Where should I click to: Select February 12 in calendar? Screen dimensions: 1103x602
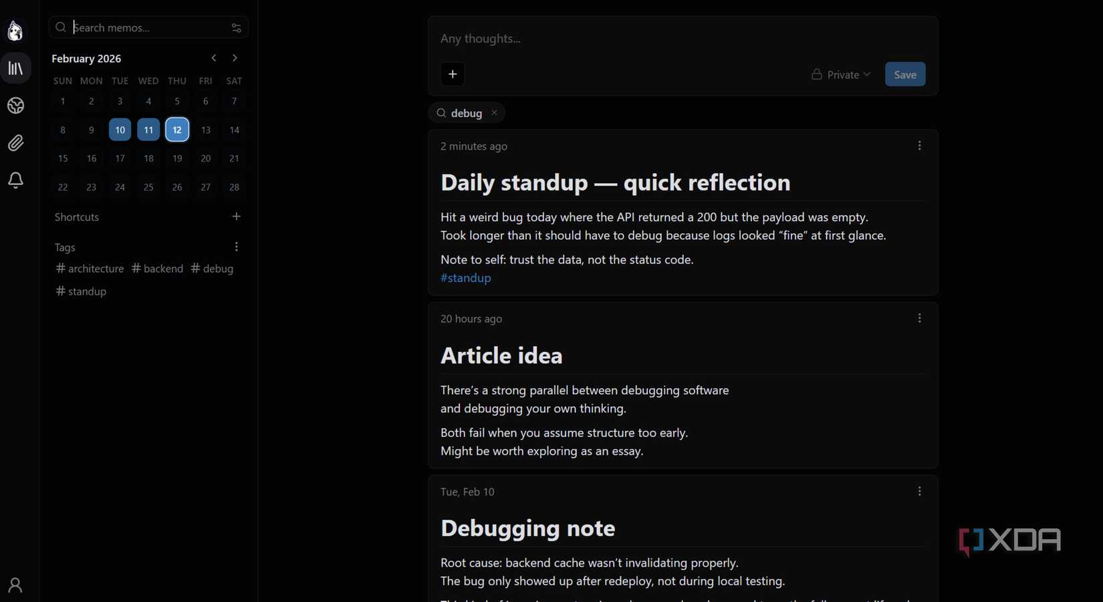177,130
